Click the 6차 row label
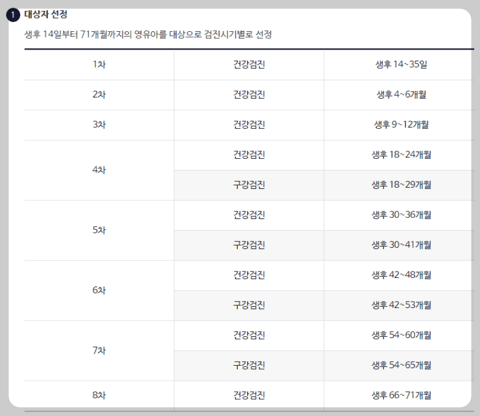This screenshot has width=480, height=416. tap(98, 290)
